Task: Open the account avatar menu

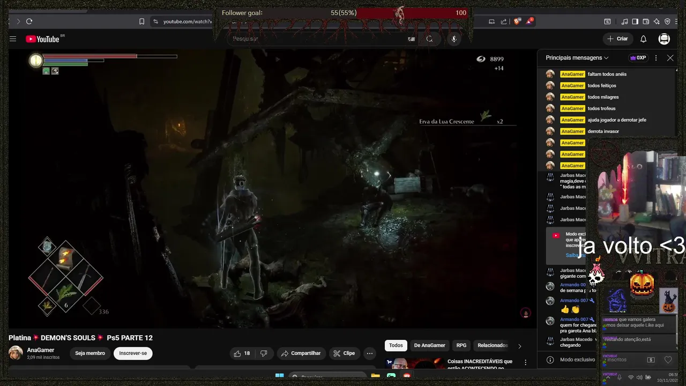Action: point(664,39)
